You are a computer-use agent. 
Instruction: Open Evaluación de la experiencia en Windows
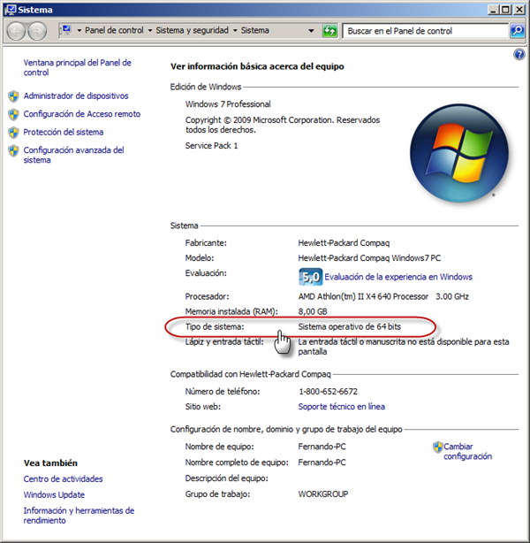398,277
